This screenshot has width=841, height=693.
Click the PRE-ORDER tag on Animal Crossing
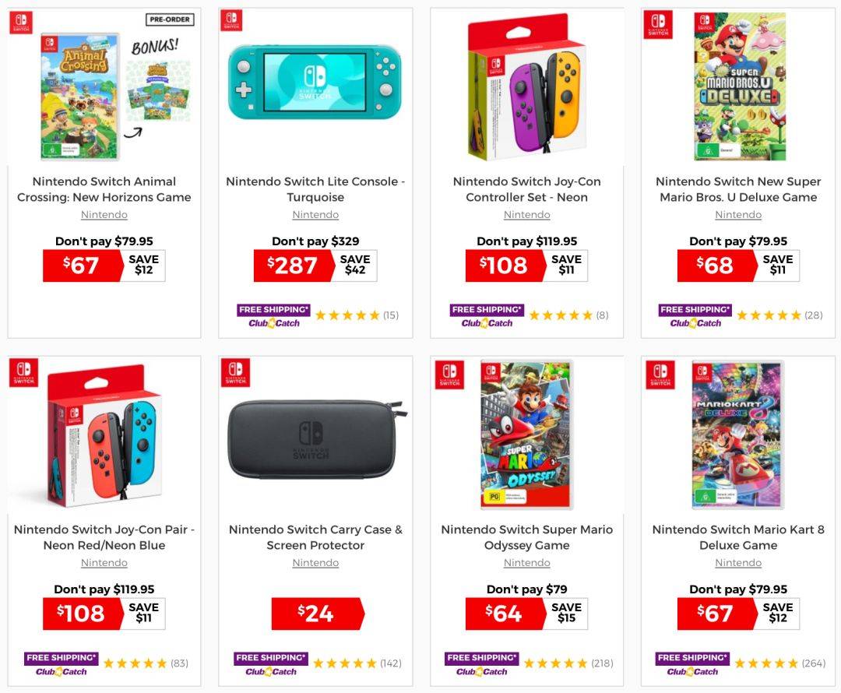pos(170,19)
